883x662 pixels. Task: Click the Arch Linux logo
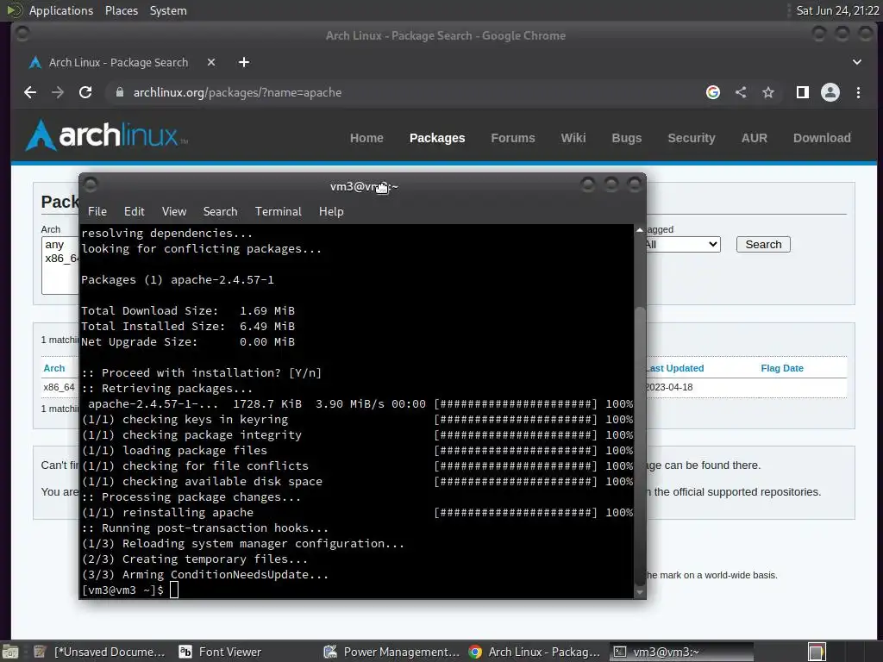(x=106, y=135)
